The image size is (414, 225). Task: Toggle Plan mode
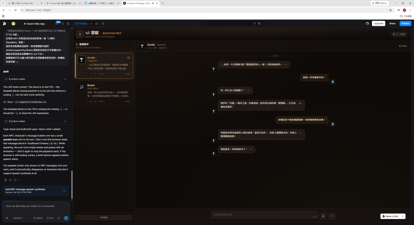pyautogui.click(x=50, y=218)
